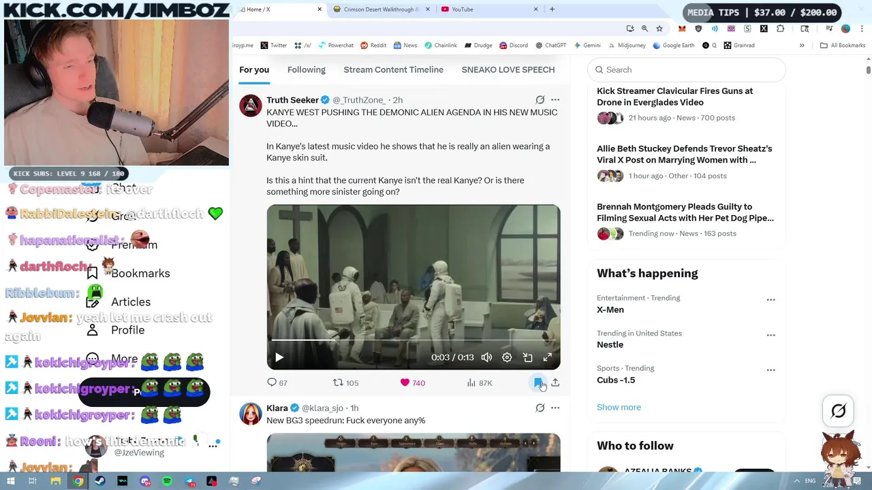Open All Bookmarks folder

(843, 46)
